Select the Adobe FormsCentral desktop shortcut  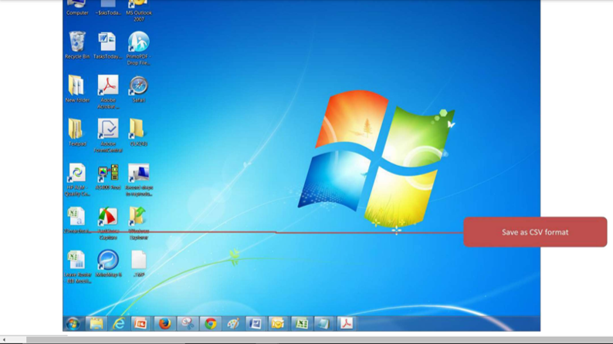pyautogui.click(x=108, y=136)
